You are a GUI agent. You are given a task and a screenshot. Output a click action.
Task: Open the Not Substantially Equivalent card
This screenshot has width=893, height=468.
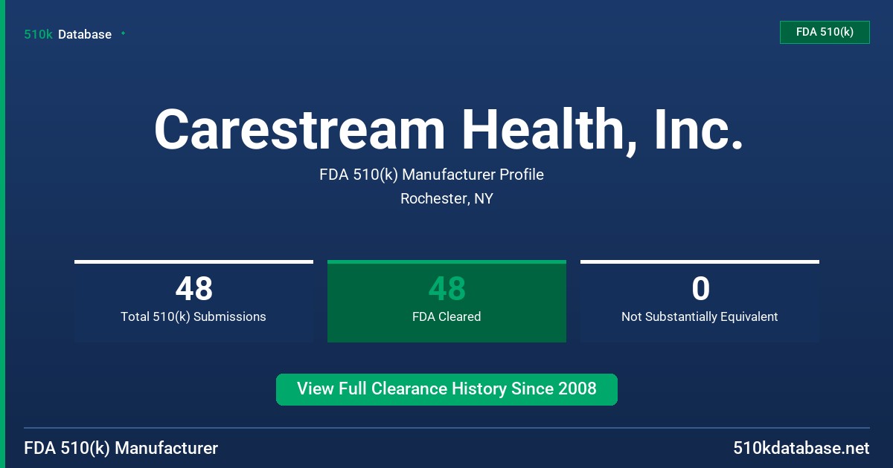click(700, 301)
